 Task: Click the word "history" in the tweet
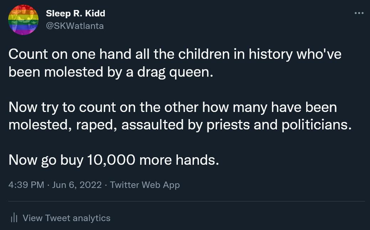click(x=271, y=54)
